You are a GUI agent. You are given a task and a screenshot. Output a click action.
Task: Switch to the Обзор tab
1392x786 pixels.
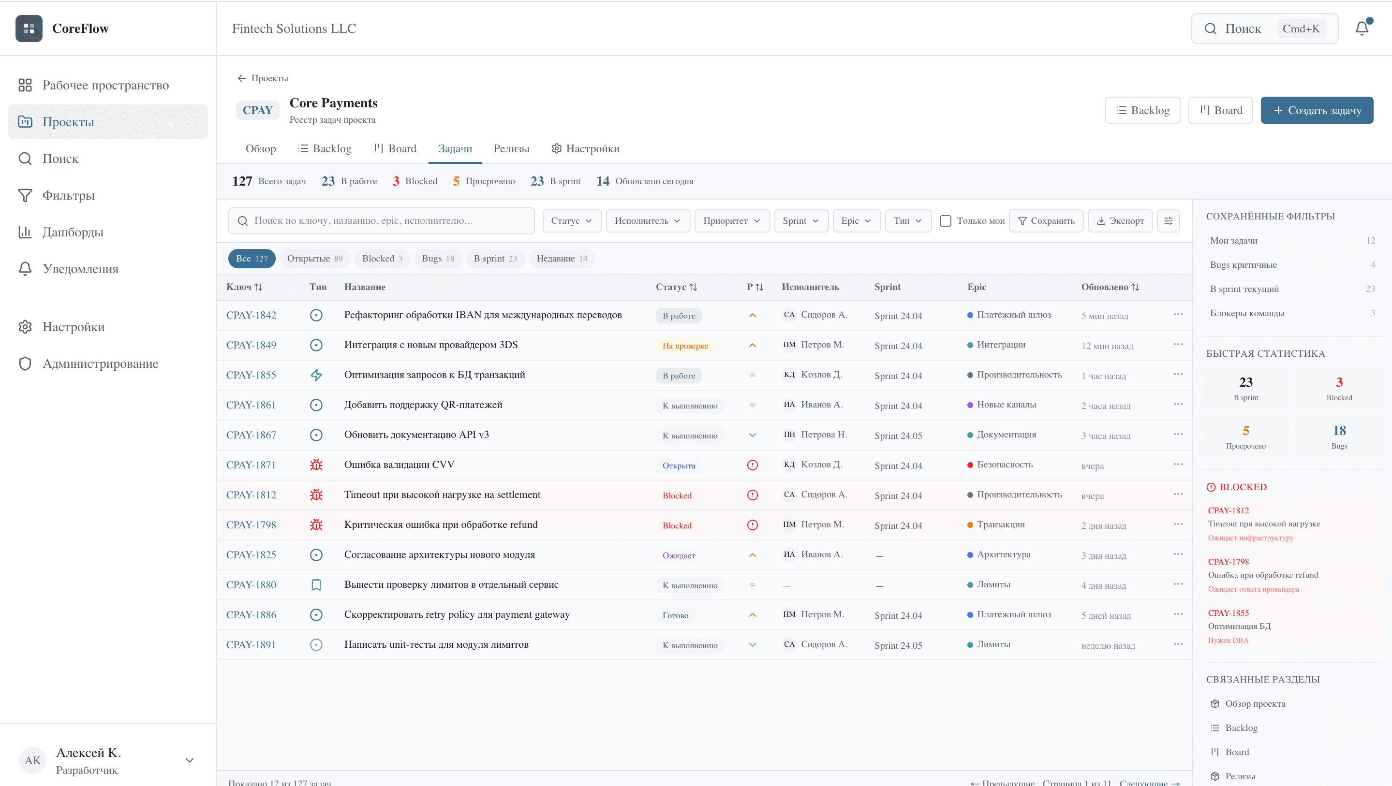pyautogui.click(x=261, y=148)
